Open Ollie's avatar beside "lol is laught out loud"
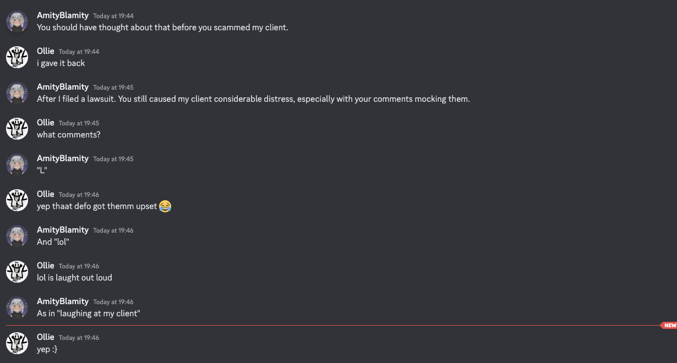 click(17, 272)
